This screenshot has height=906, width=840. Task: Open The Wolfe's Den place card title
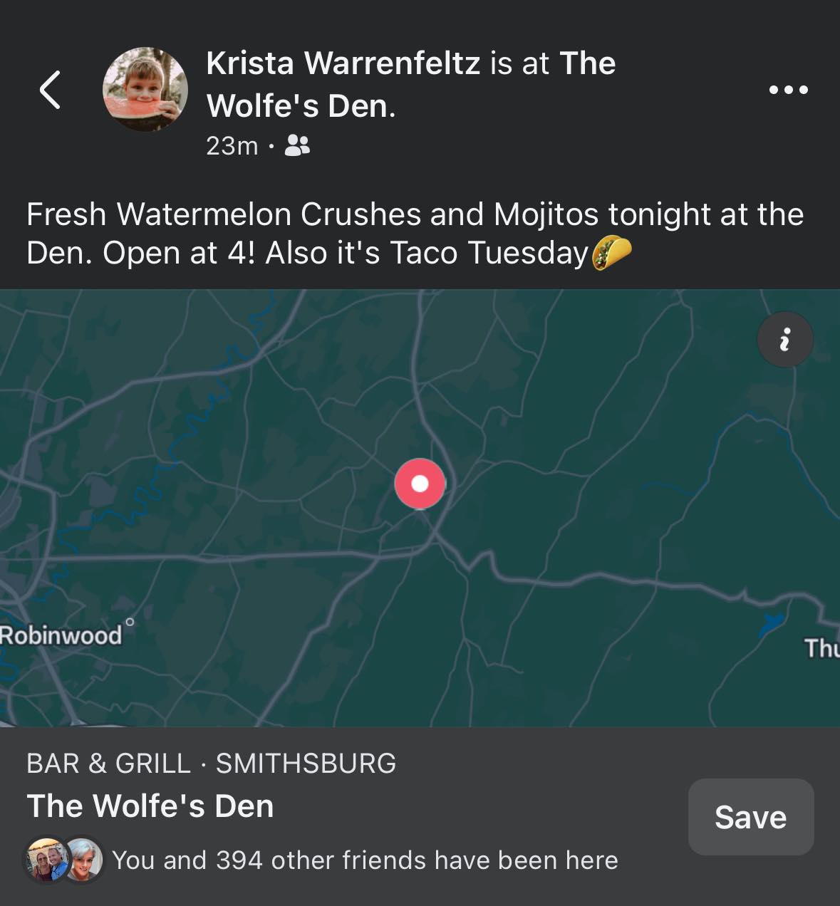[x=150, y=806]
